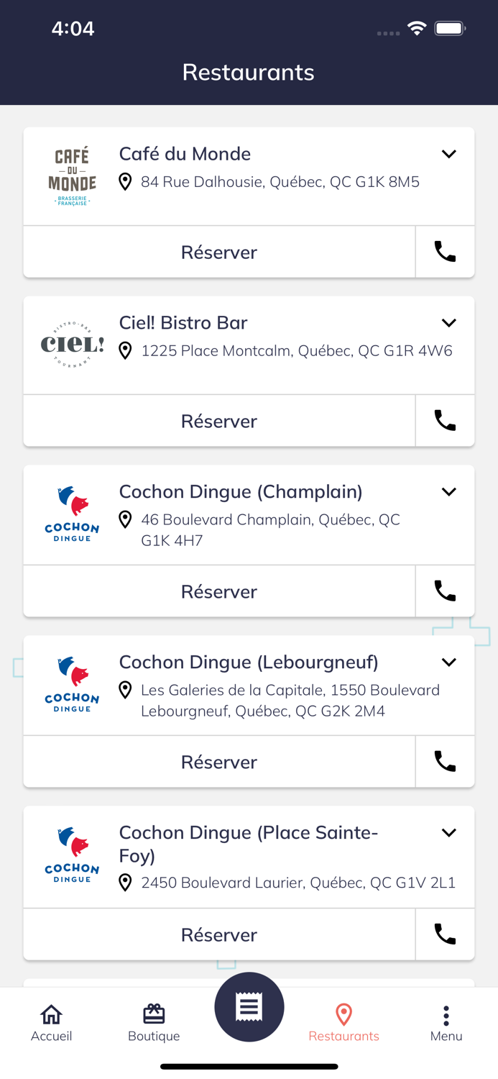Switch to the Restaurants tab

point(344,1021)
